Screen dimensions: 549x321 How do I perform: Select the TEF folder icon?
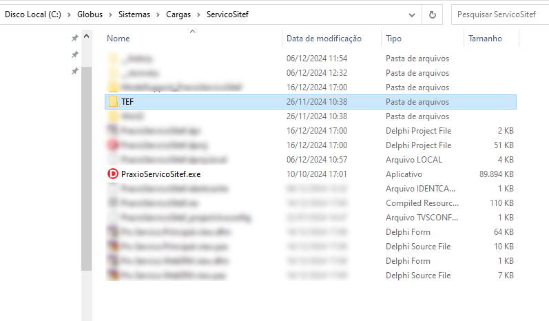tap(113, 101)
